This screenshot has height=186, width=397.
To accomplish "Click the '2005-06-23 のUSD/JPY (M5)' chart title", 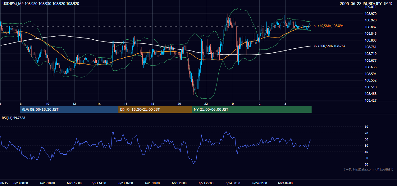I will pyautogui.click(x=367, y=3).
